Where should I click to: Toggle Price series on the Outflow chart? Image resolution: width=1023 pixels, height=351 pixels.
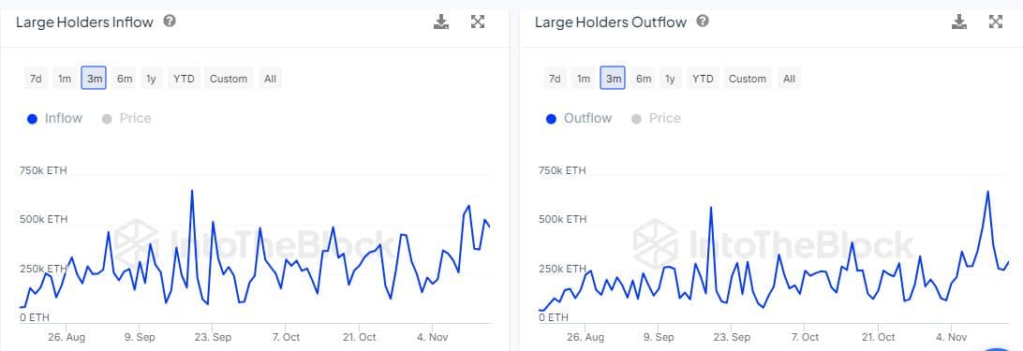tap(657, 118)
